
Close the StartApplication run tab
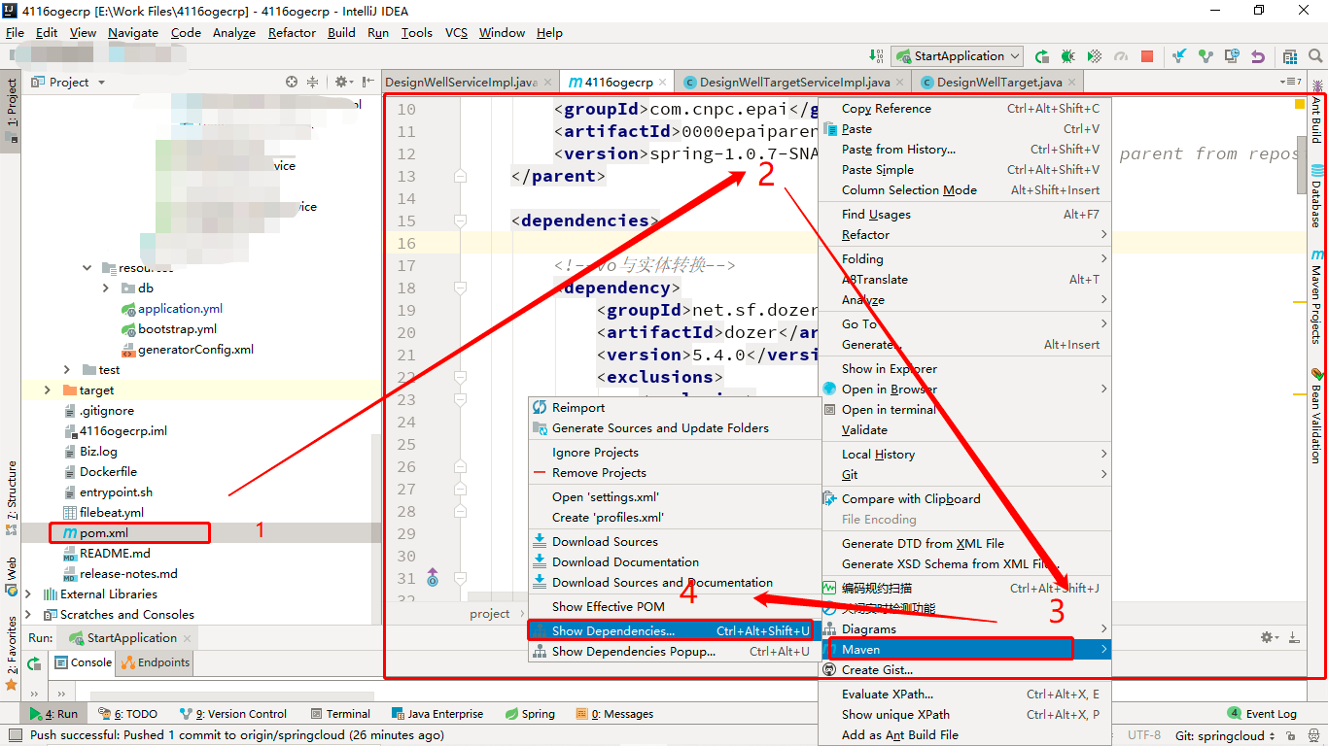pos(189,638)
